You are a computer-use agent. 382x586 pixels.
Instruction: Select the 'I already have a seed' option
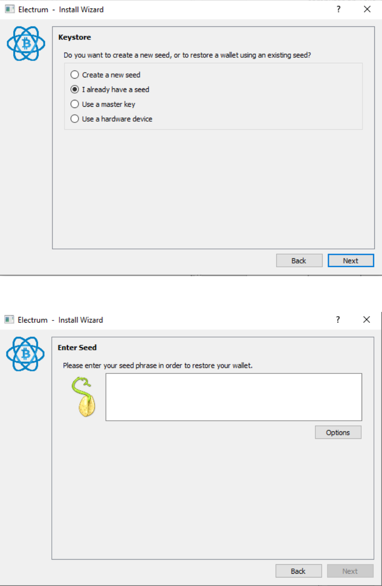(75, 89)
